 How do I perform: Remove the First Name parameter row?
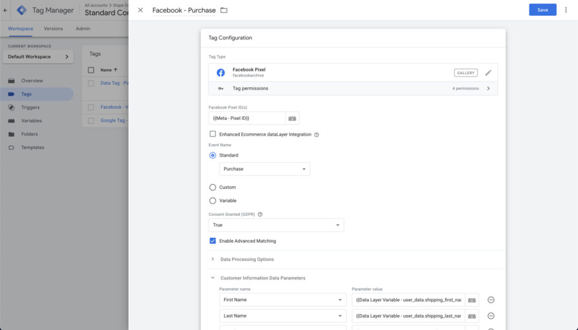(x=491, y=300)
